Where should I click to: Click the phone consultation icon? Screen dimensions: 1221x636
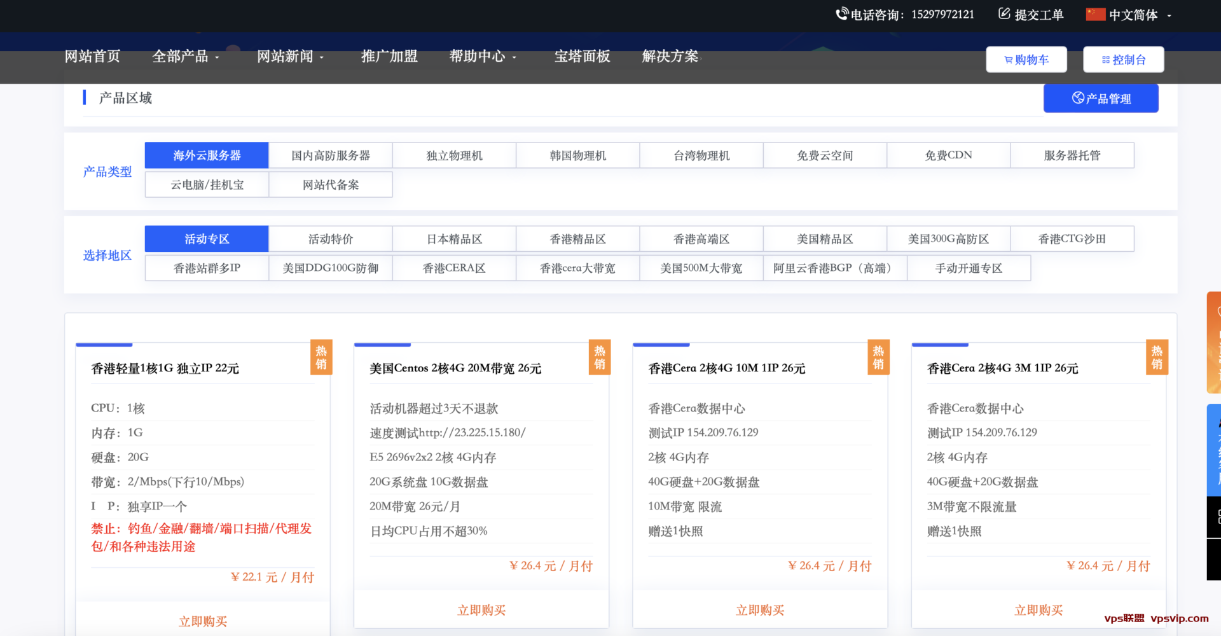(x=842, y=14)
